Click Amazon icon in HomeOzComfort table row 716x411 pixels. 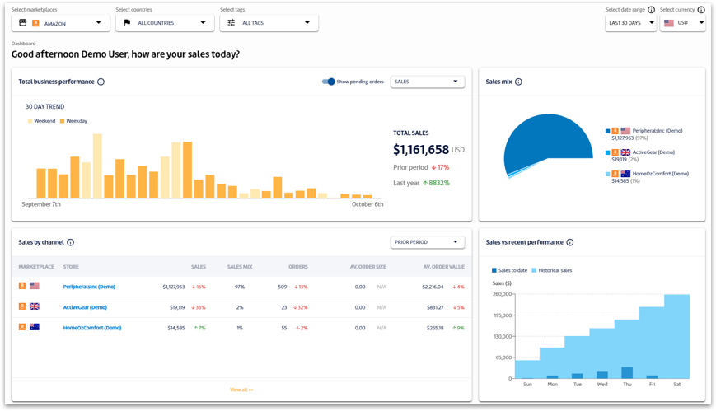coord(22,327)
